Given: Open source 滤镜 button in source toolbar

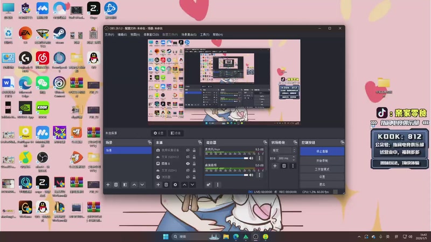Looking at the screenshot, I should click(x=176, y=133).
